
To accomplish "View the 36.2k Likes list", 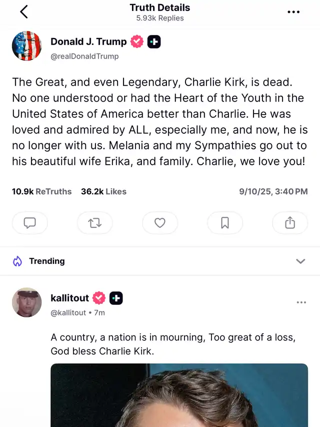I will [x=103, y=192].
